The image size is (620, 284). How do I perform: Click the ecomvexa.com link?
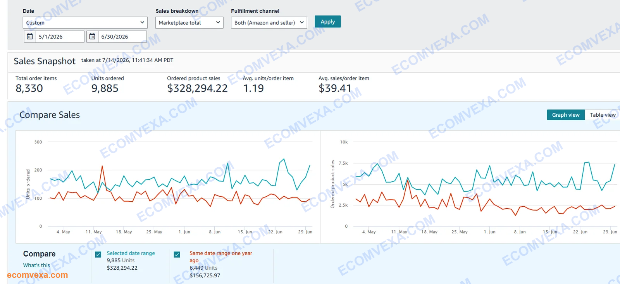click(x=38, y=275)
